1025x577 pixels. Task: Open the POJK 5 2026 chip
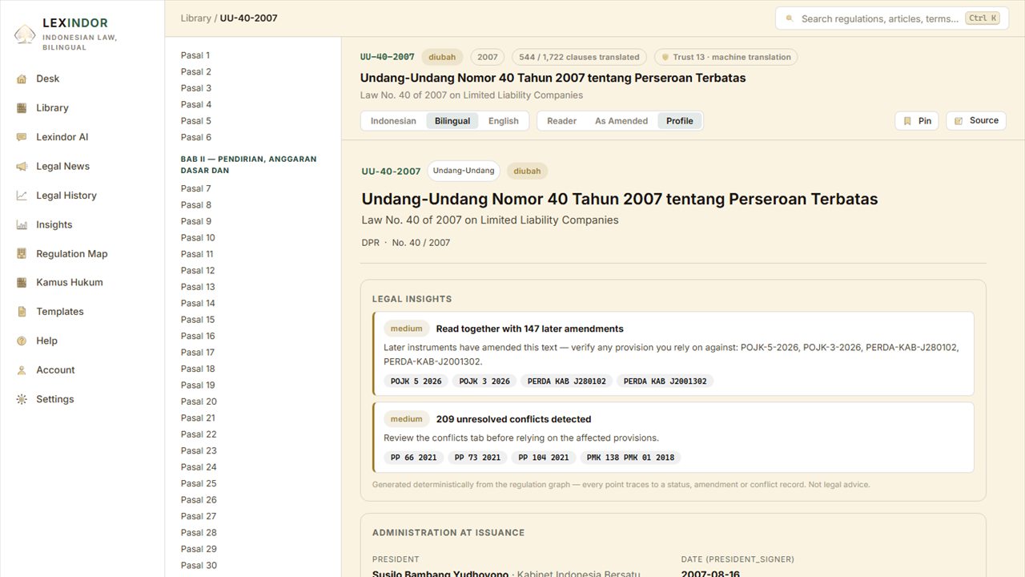point(416,381)
